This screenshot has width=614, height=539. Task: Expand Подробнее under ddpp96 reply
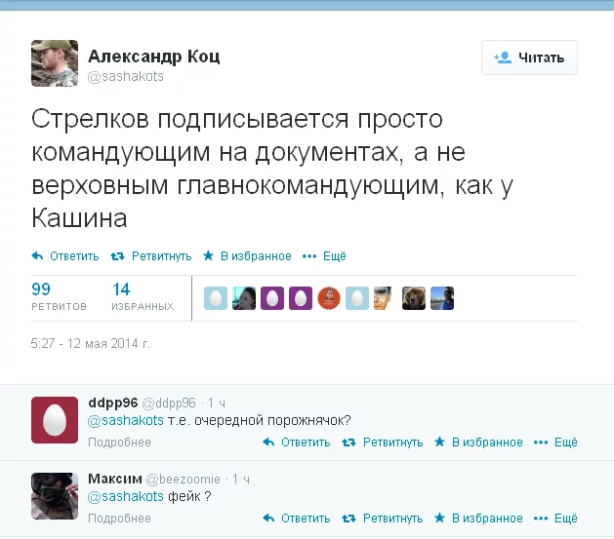tap(119, 443)
